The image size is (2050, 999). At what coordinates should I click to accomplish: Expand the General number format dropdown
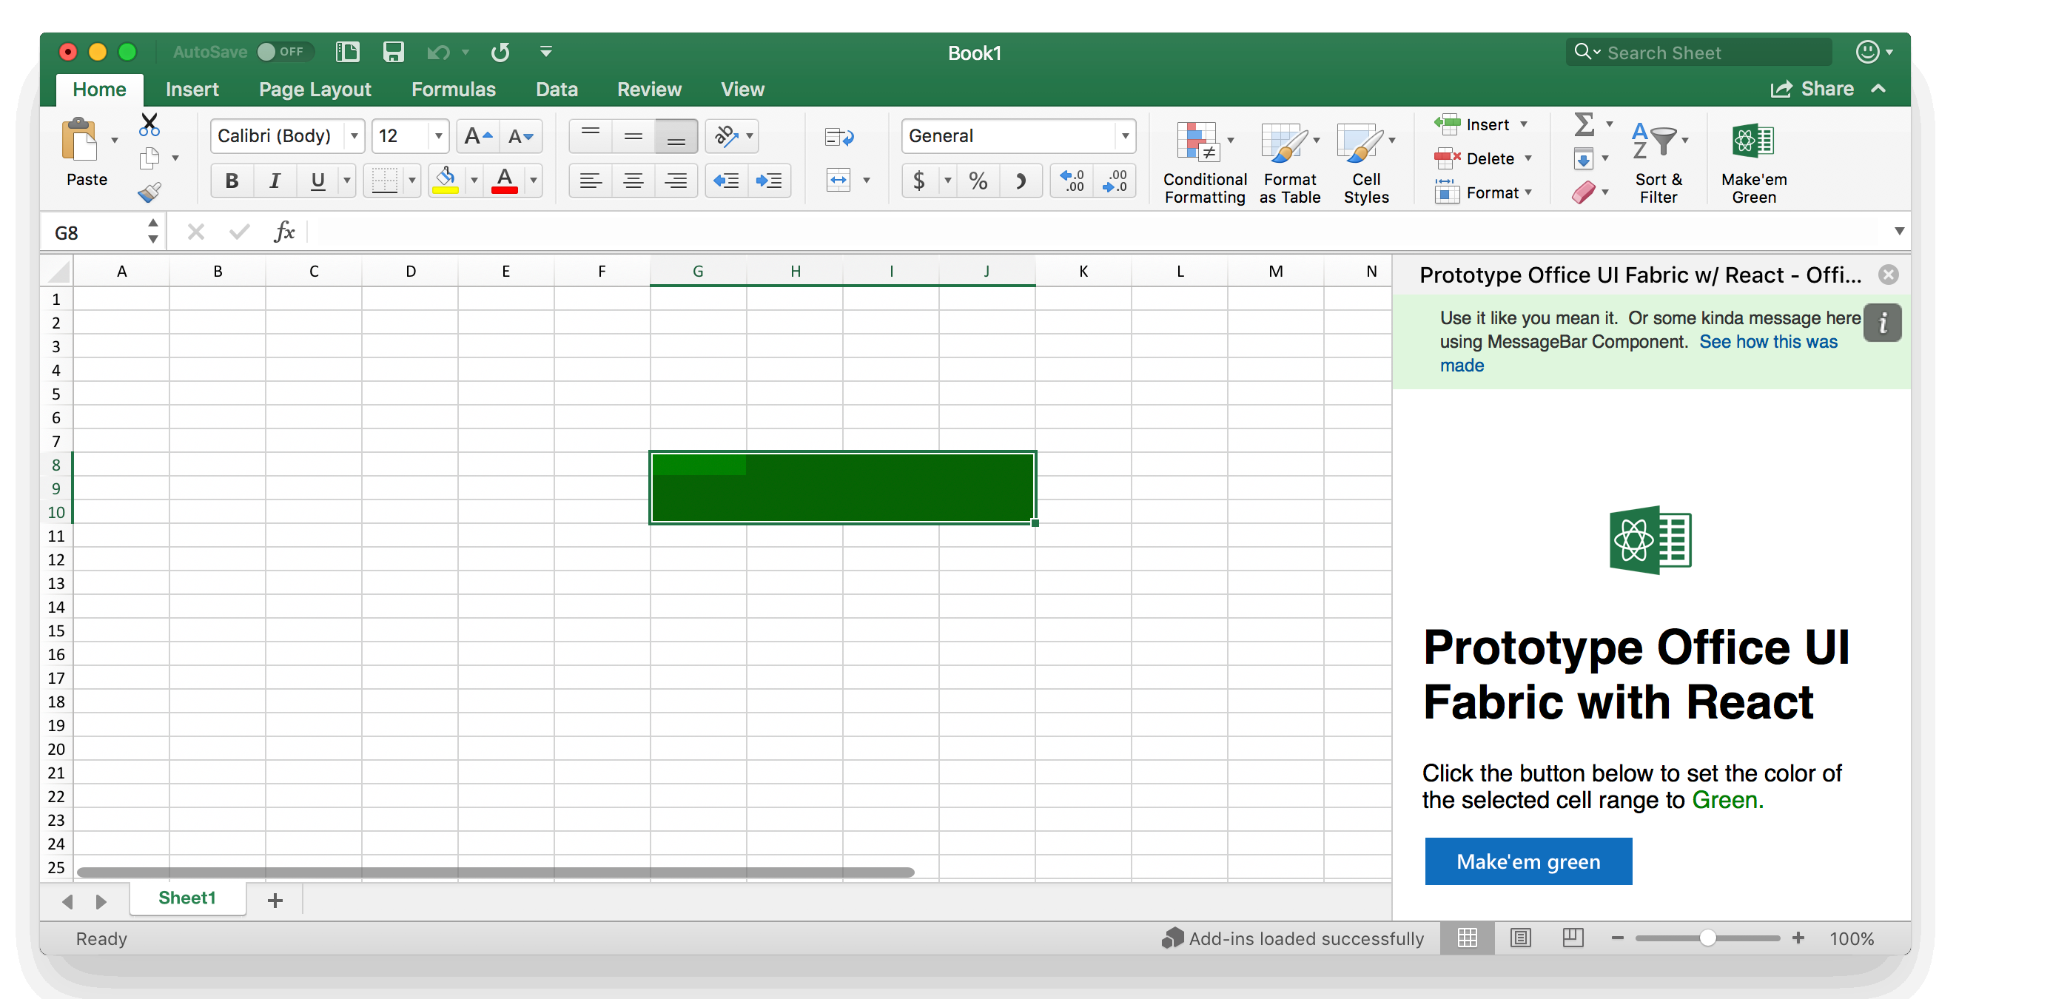tap(1124, 136)
